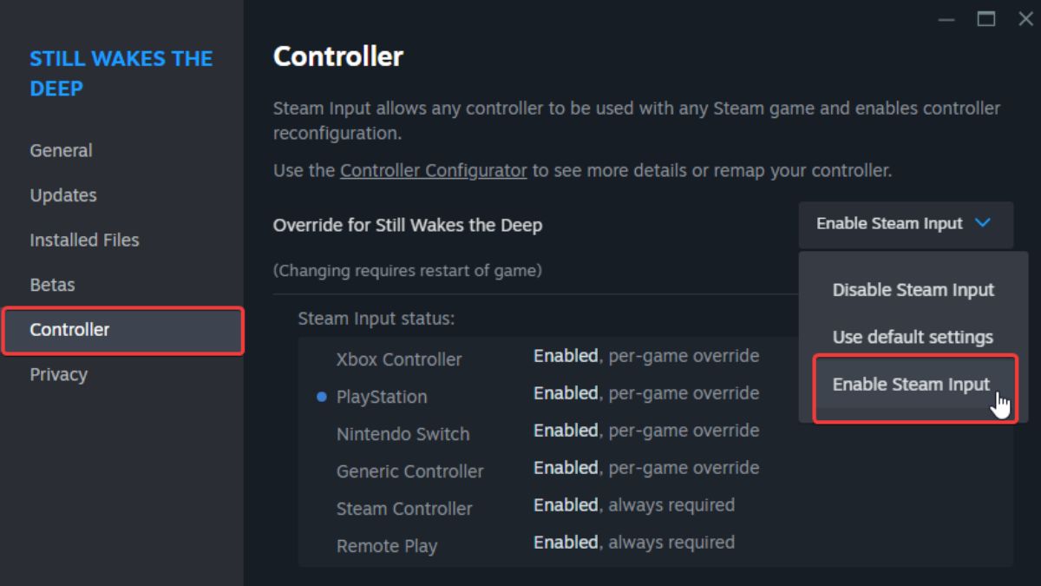Click the PlayStation blue dot indicator
This screenshot has height=586, width=1041.
click(x=322, y=397)
